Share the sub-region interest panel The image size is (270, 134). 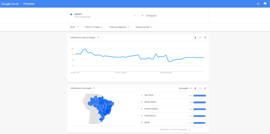(x=205, y=88)
